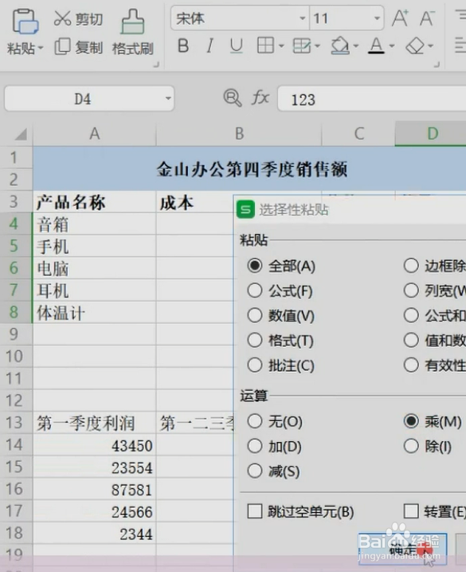
Task: Click the 成本 header cell
Action: pos(195,202)
